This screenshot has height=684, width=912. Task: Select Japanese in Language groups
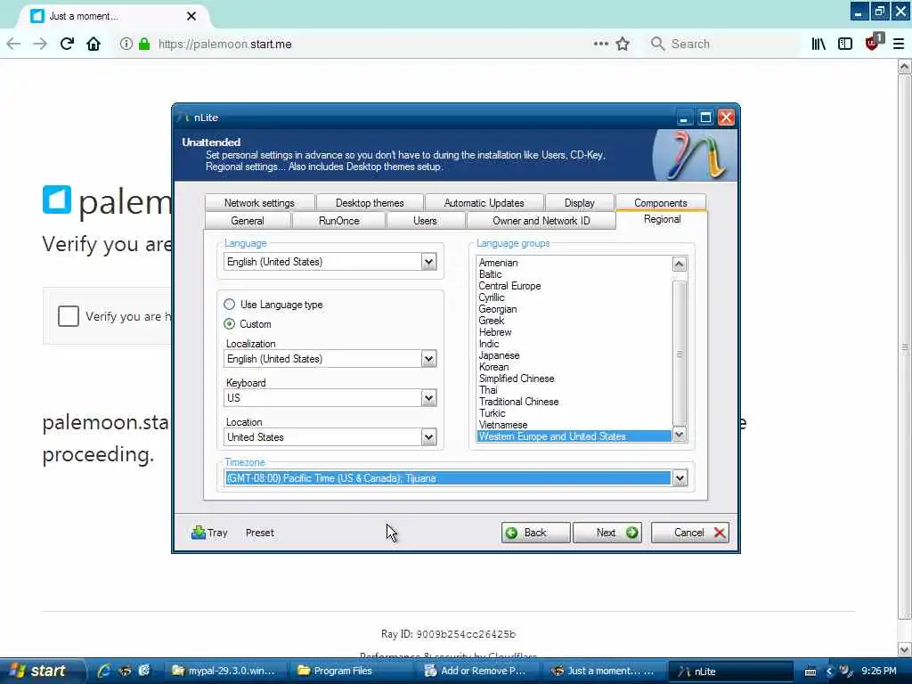[x=499, y=355]
